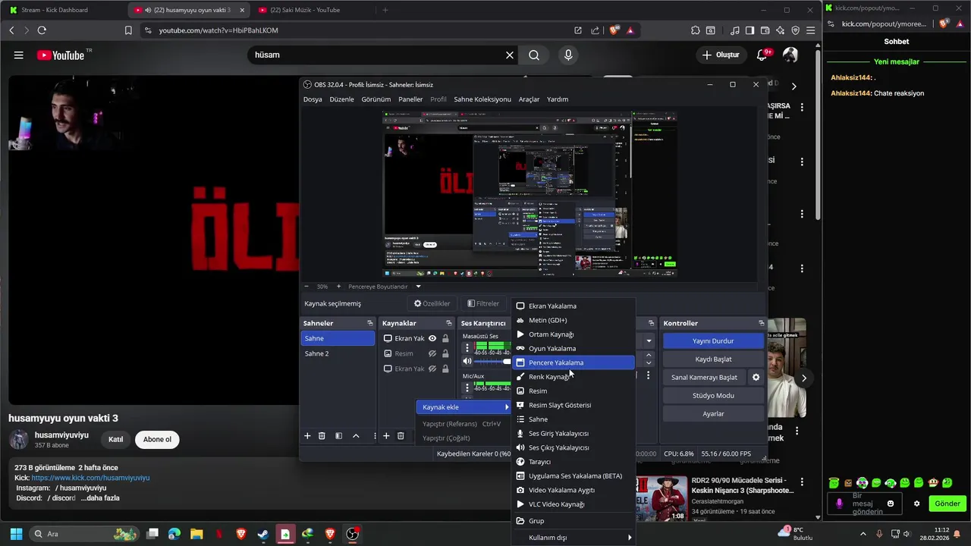The height and width of the screenshot is (546, 971).
Task: Toggle lock on the Resim source
Action: click(x=445, y=354)
